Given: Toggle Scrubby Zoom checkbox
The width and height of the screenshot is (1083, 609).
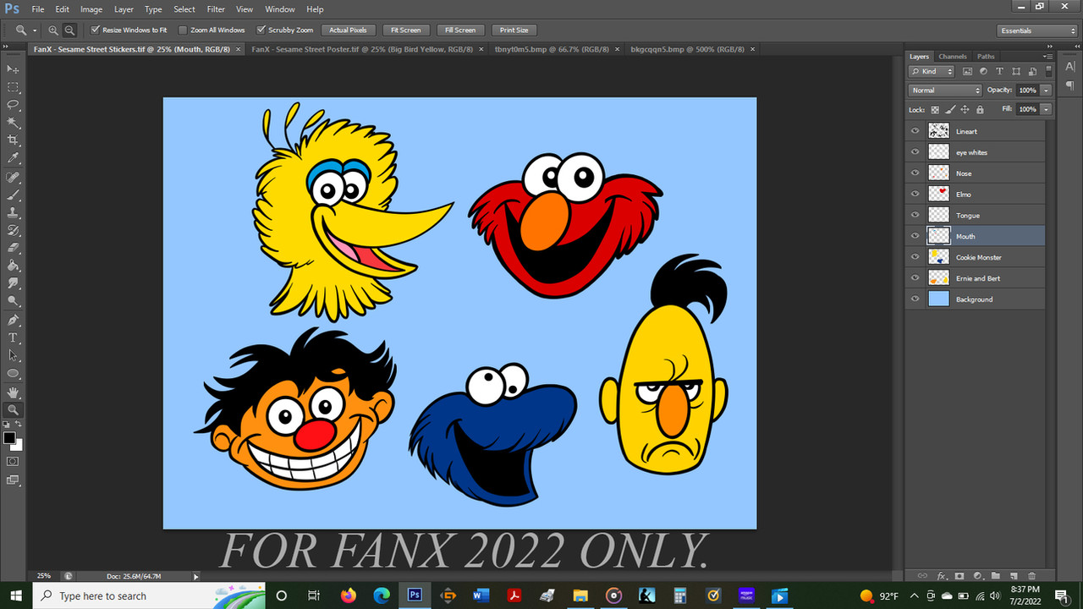Looking at the screenshot, I should click(261, 30).
